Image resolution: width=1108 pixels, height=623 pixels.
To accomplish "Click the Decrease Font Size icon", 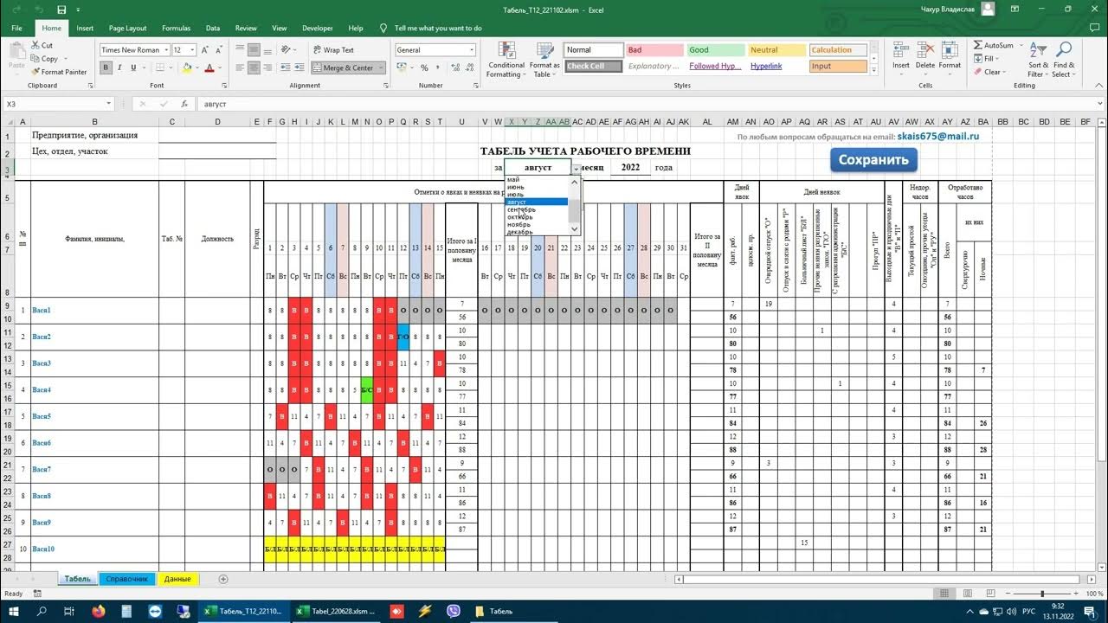I will pos(217,50).
